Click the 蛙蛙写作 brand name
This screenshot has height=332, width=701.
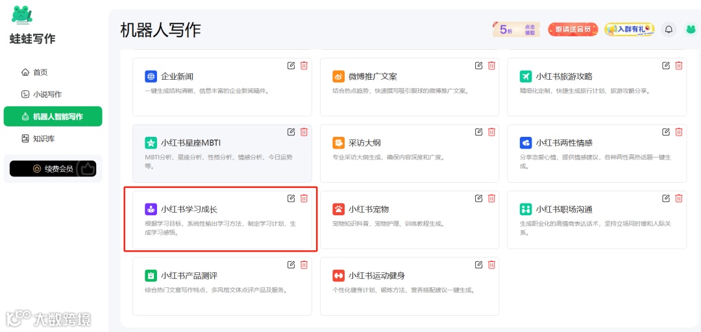[32, 39]
